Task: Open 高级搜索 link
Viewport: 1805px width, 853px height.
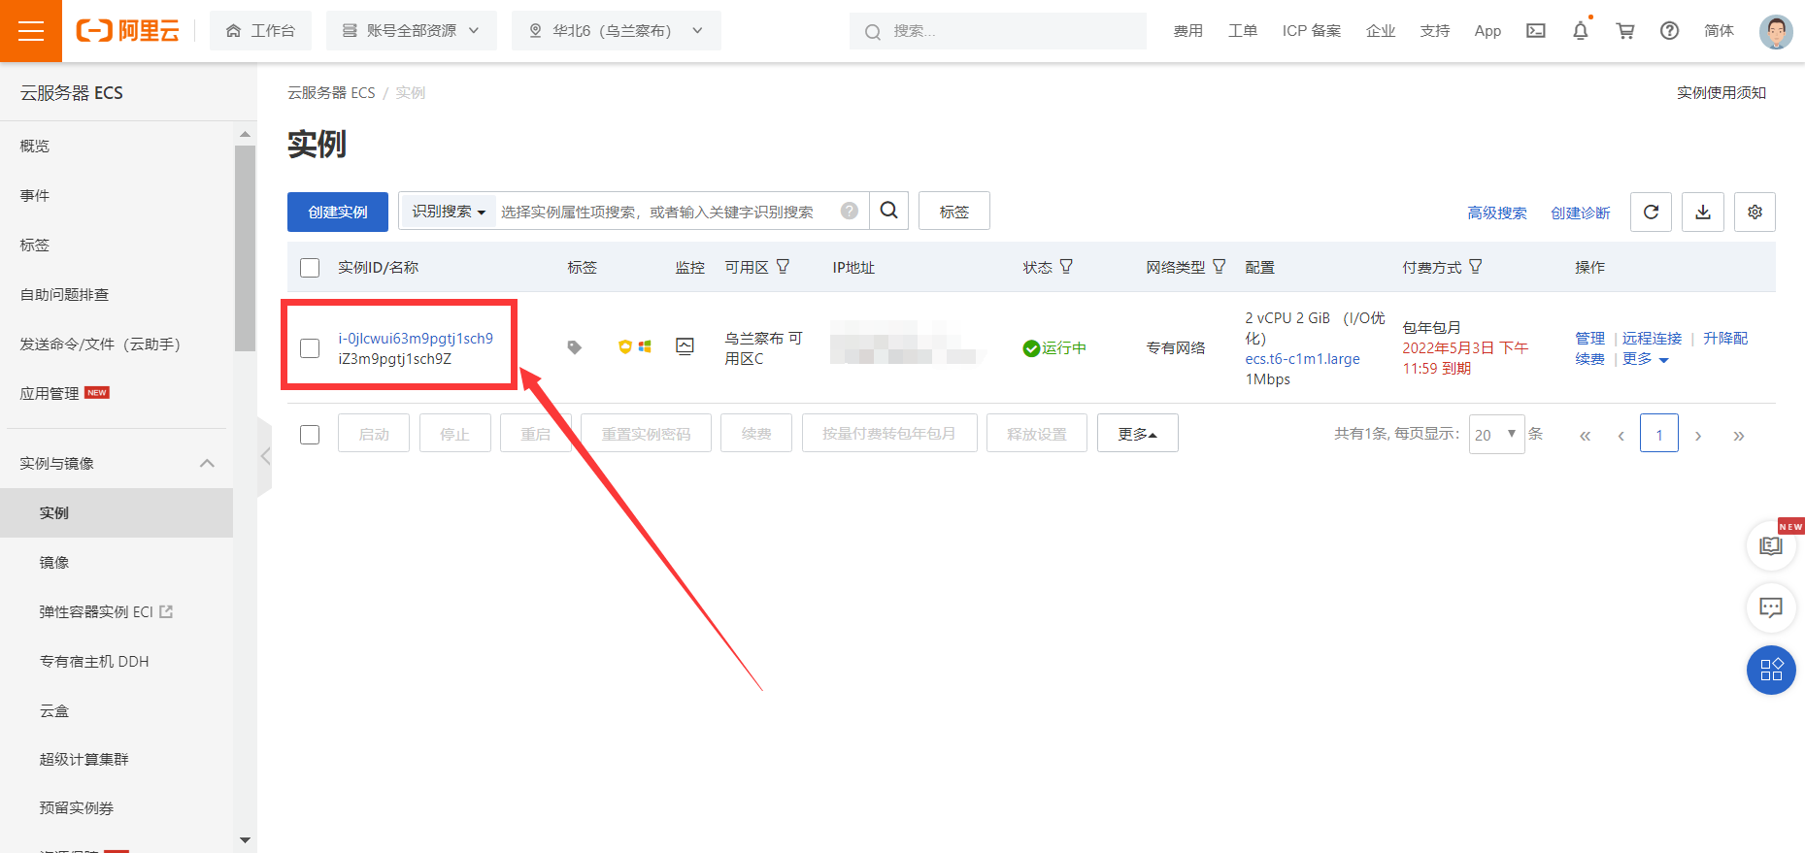Action: 1497,213
